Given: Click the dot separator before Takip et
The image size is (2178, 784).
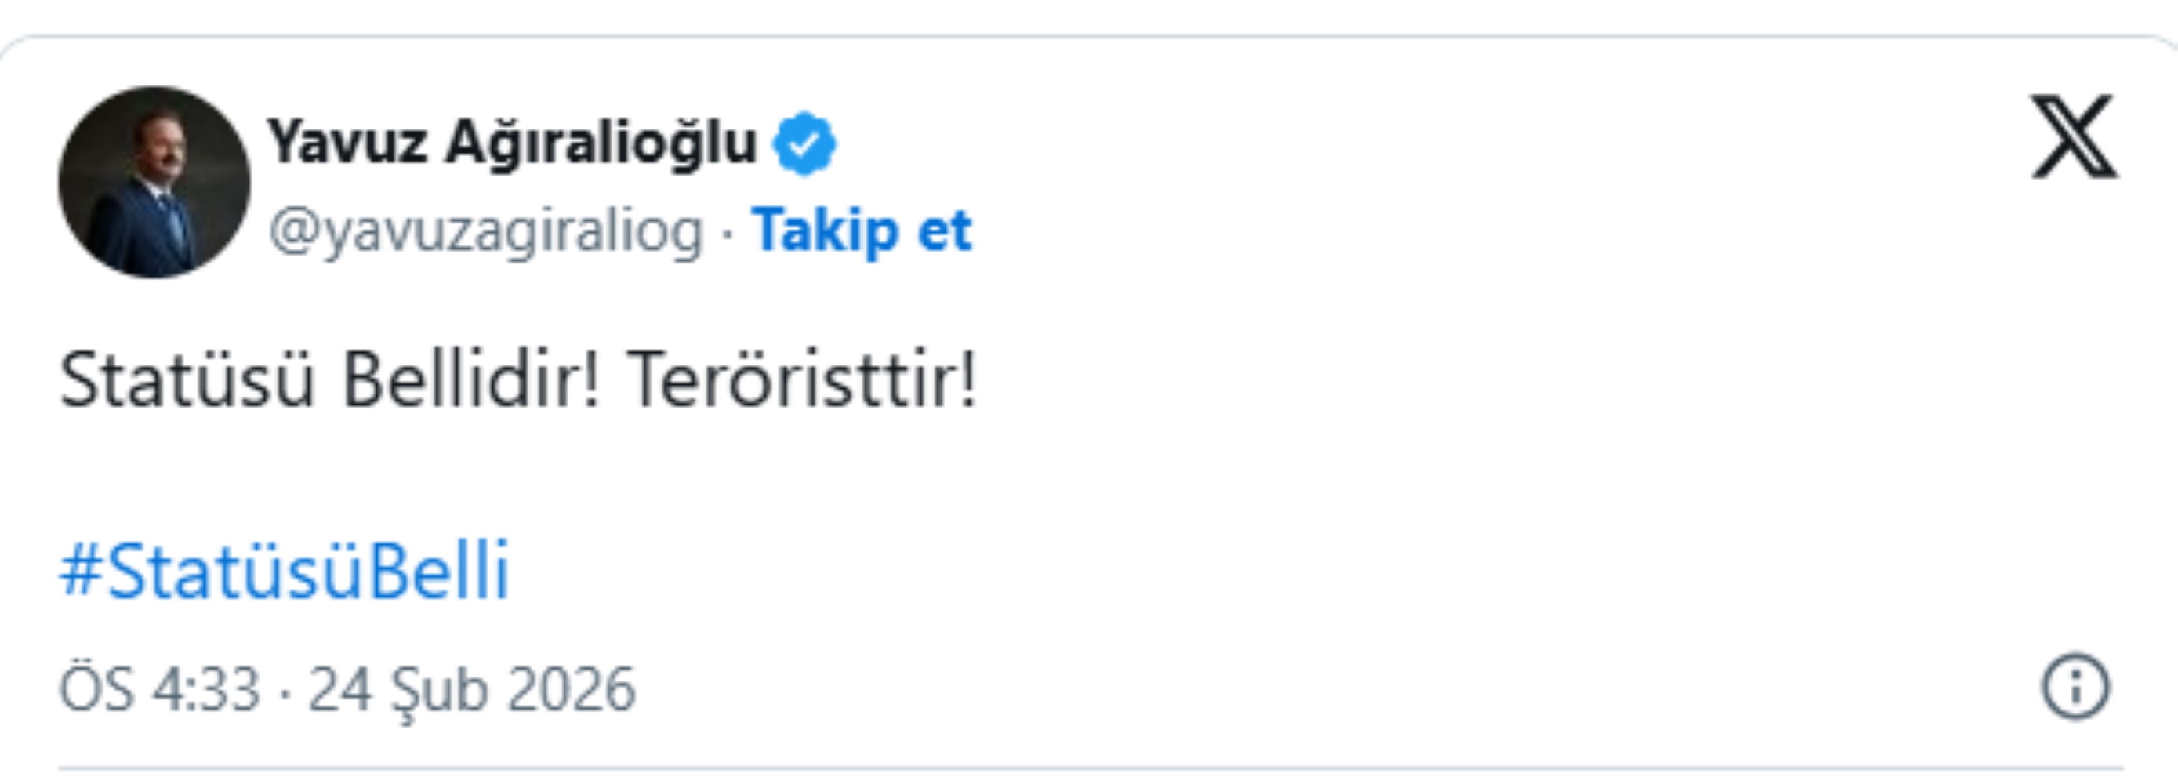Looking at the screenshot, I should [727, 232].
